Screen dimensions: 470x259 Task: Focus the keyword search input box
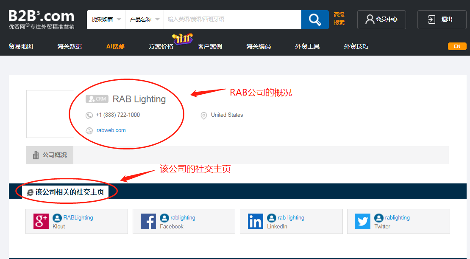point(233,20)
